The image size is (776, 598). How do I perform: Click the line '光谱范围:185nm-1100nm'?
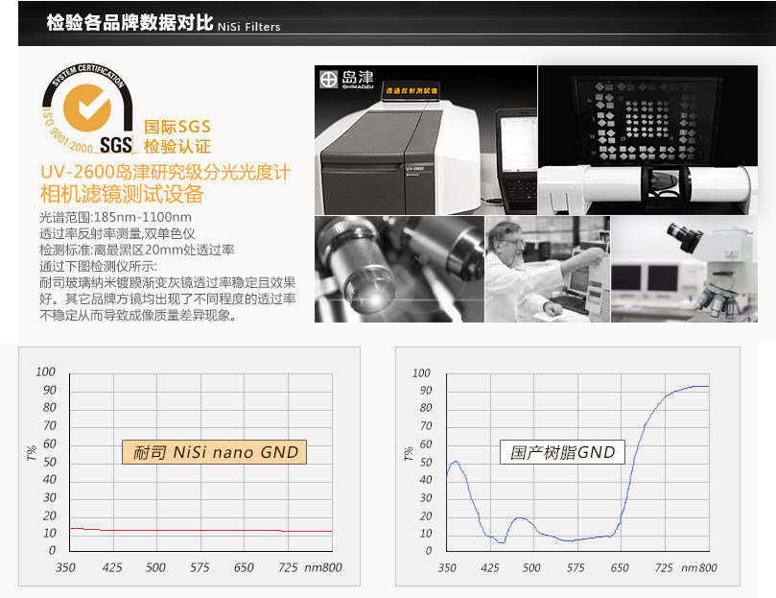[115, 217]
